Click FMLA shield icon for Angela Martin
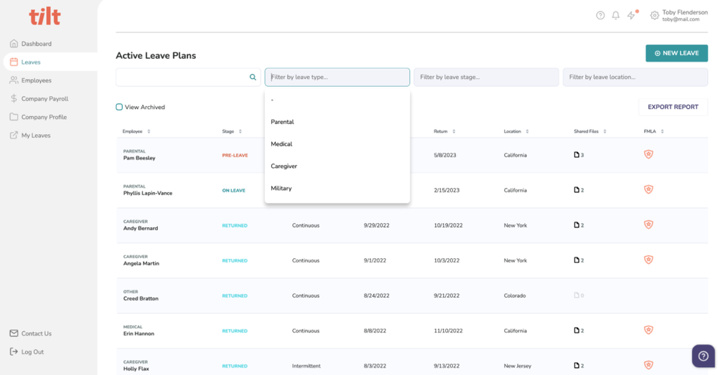 (x=648, y=260)
